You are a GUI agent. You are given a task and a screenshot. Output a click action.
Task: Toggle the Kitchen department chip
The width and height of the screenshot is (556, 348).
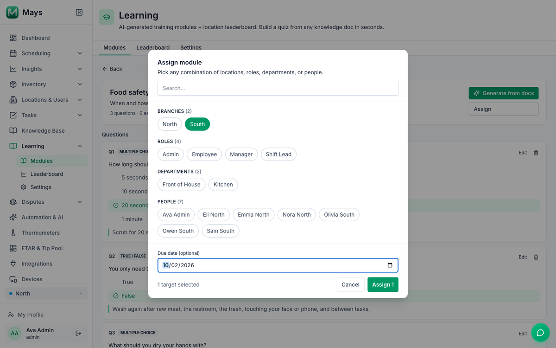(x=223, y=185)
